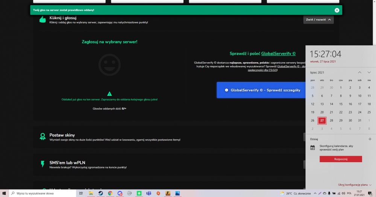Open Spotify green icon on taskbar
Viewport: 376px width, 197px height.
pos(139,193)
